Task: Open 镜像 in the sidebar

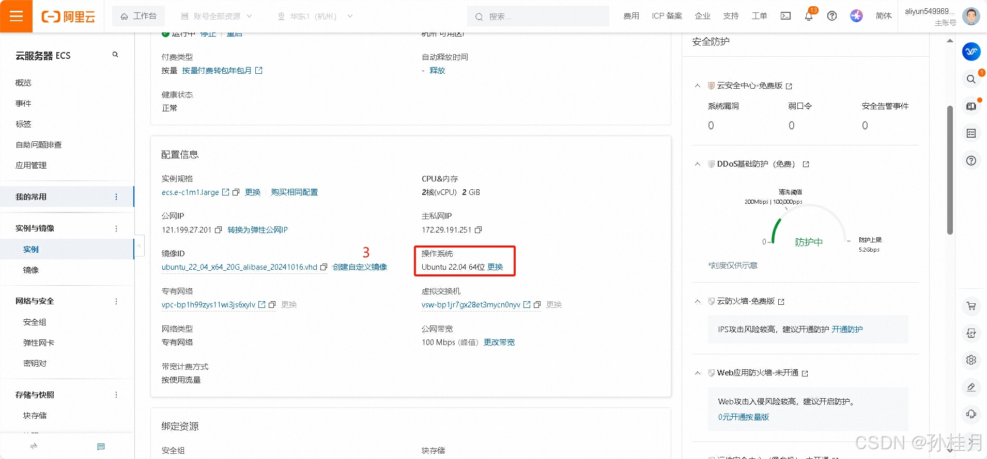Action: (x=31, y=270)
